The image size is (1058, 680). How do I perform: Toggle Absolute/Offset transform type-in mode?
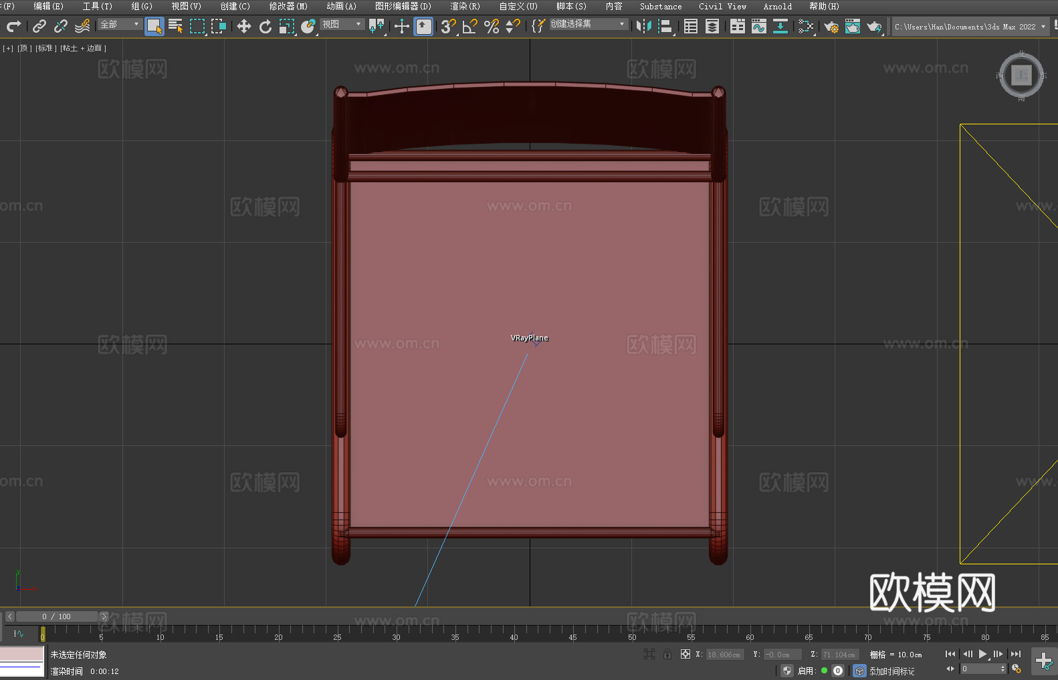[685, 654]
